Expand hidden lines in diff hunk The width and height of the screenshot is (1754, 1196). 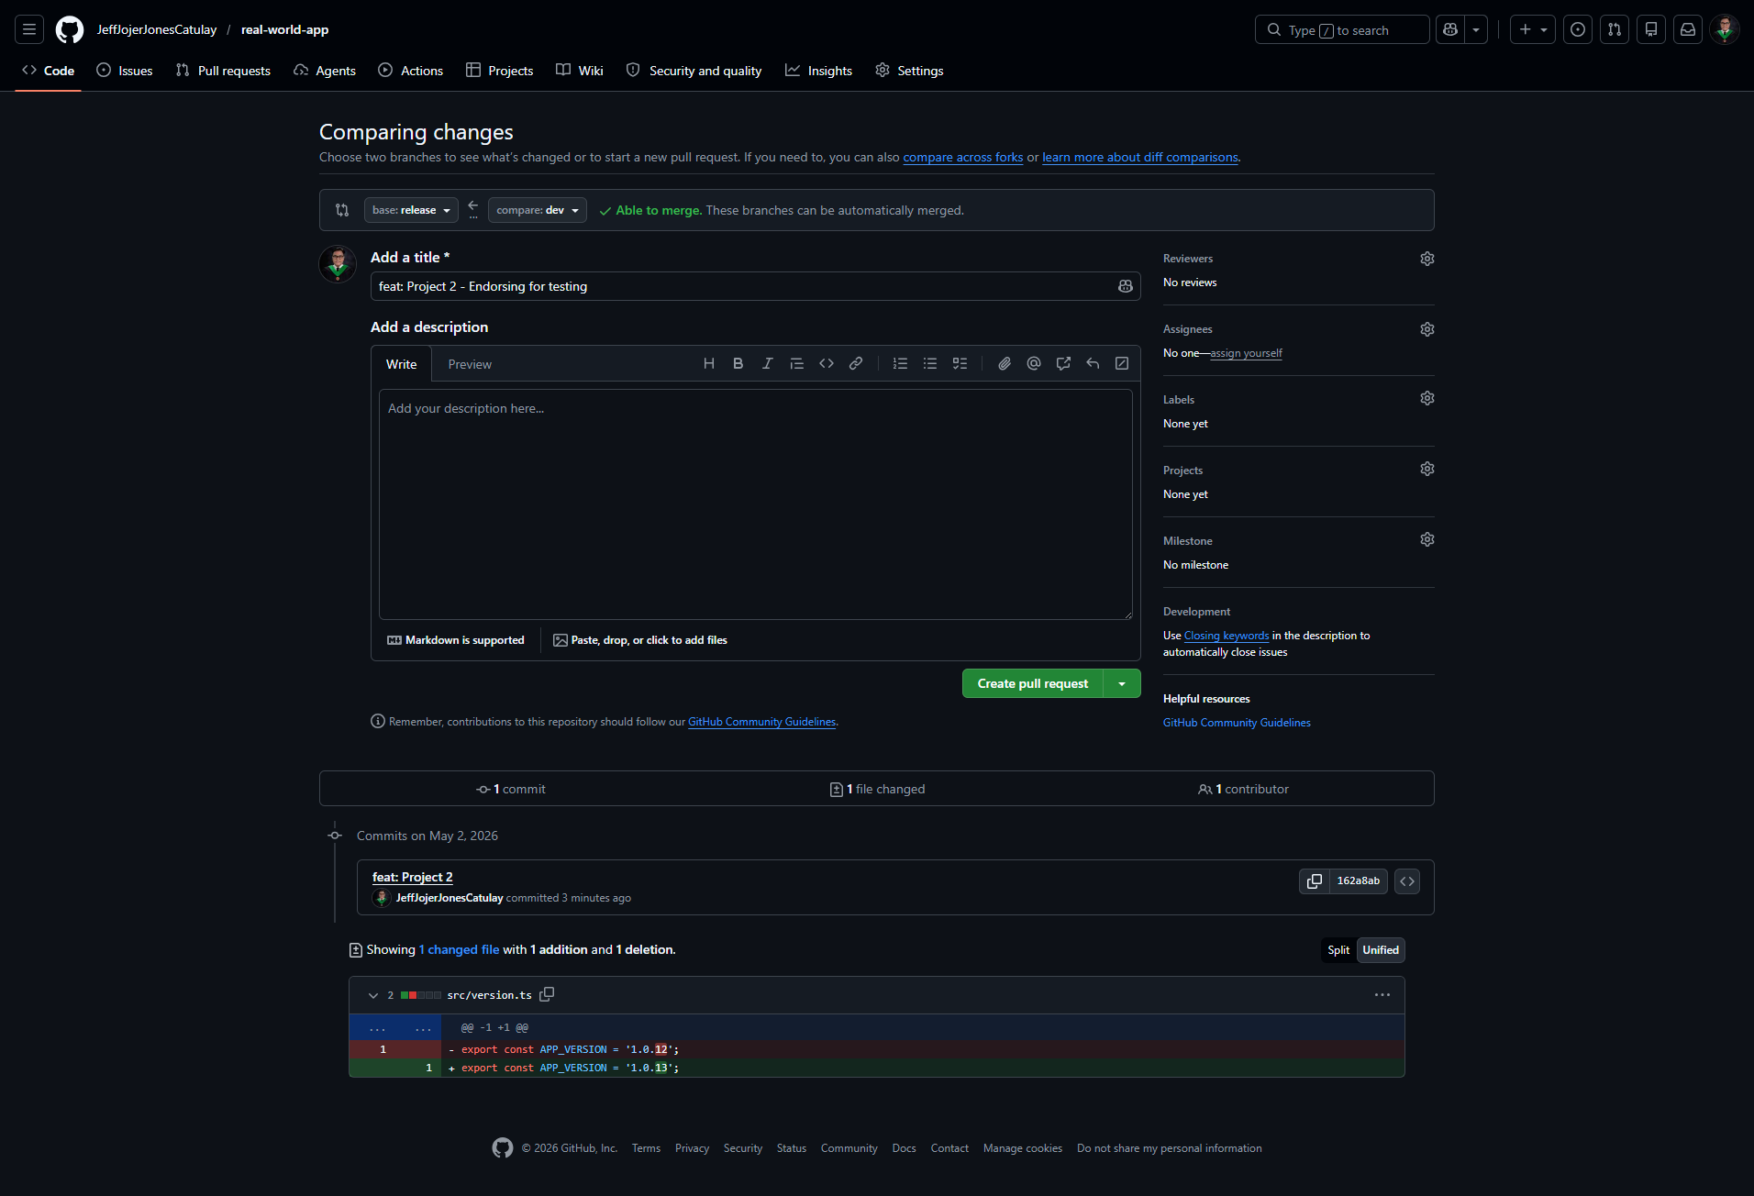pos(395,1027)
